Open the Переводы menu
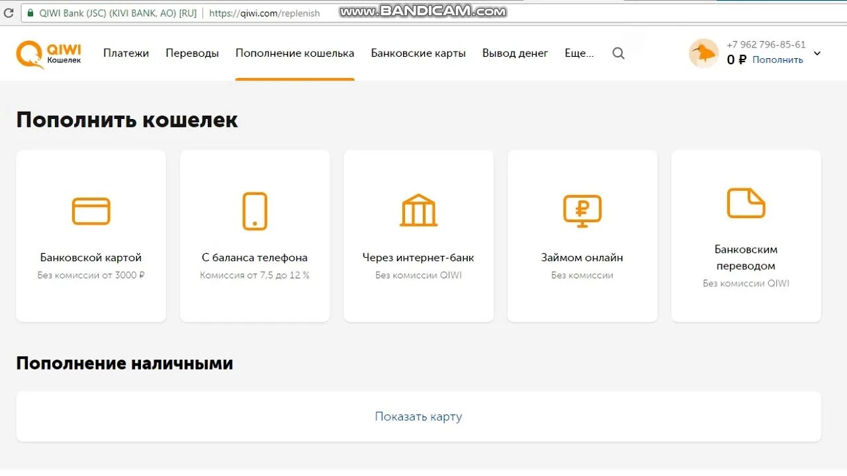This screenshot has width=847, height=476. pyautogui.click(x=192, y=54)
